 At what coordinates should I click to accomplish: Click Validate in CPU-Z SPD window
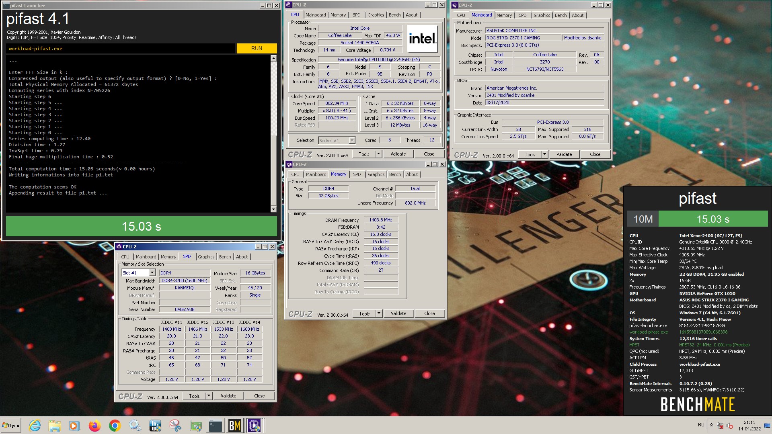228,396
